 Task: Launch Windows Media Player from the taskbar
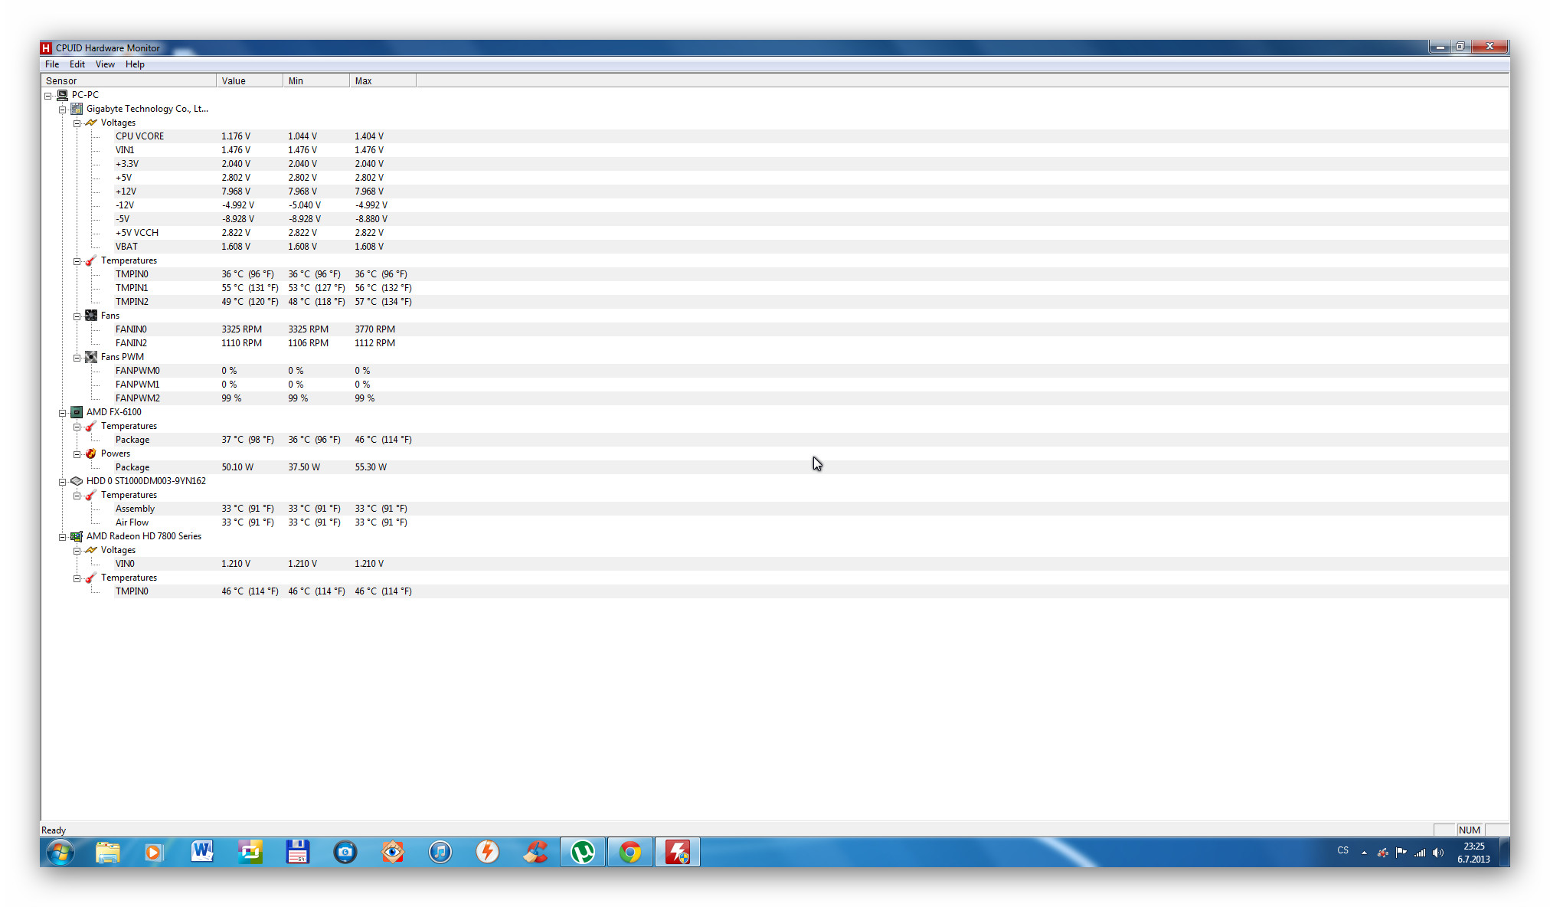tap(155, 852)
